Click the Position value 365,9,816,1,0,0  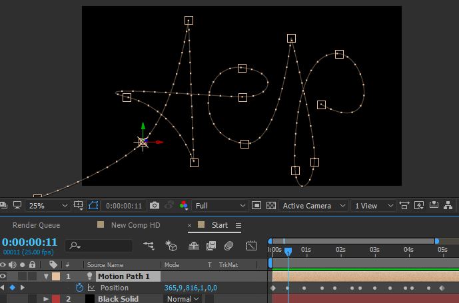191,288
